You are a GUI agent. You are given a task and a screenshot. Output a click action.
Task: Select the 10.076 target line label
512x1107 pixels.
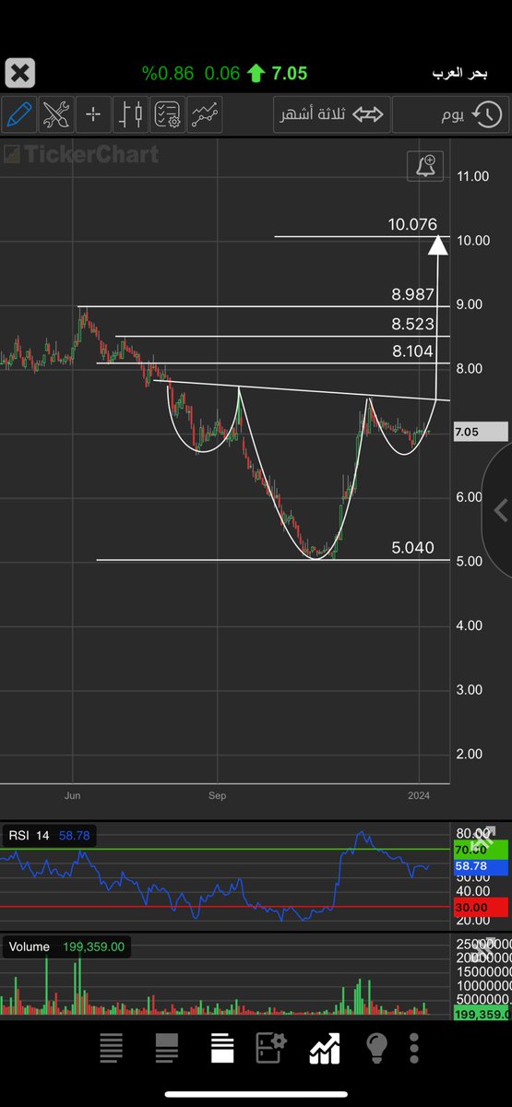[x=412, y=224]
